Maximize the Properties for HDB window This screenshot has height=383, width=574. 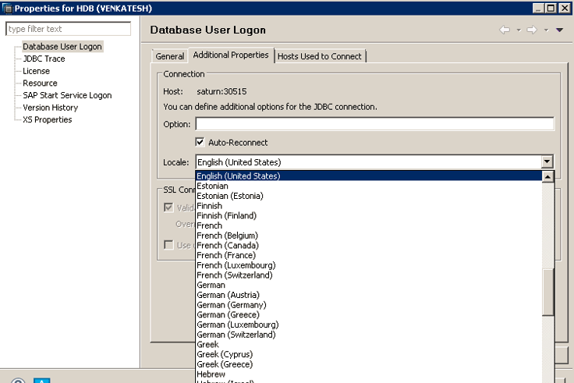coord(551,7)
